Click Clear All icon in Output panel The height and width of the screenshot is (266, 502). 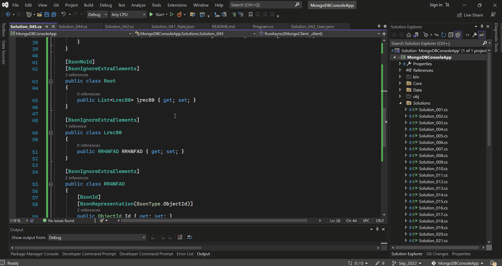pos(180,237)
